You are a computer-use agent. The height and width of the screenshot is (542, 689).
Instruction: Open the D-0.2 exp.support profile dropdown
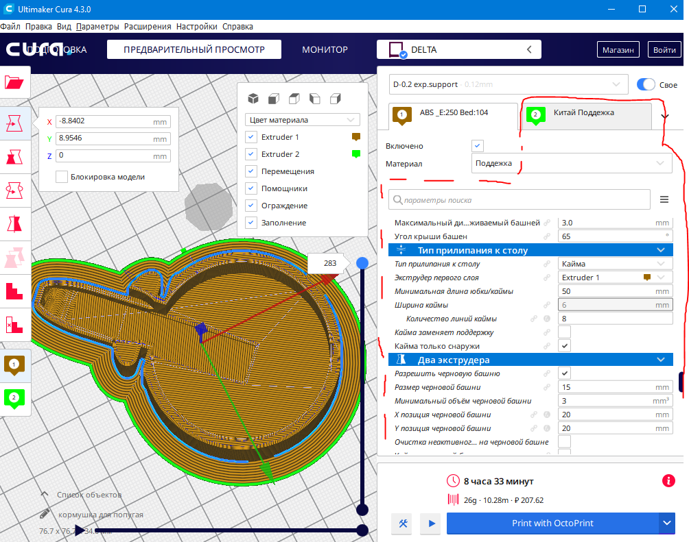[x=509, y=84]
